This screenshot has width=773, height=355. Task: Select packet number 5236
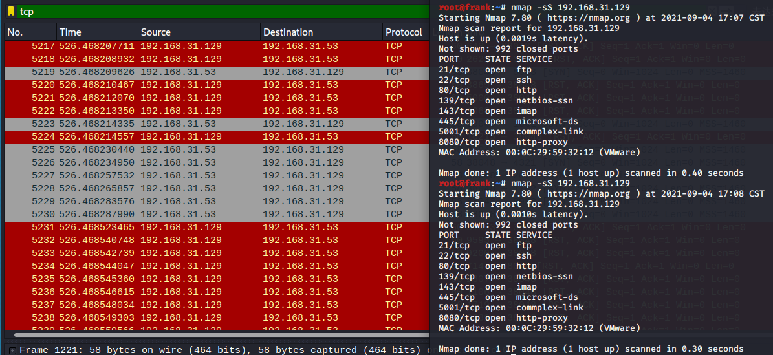[x=217, y=292]
